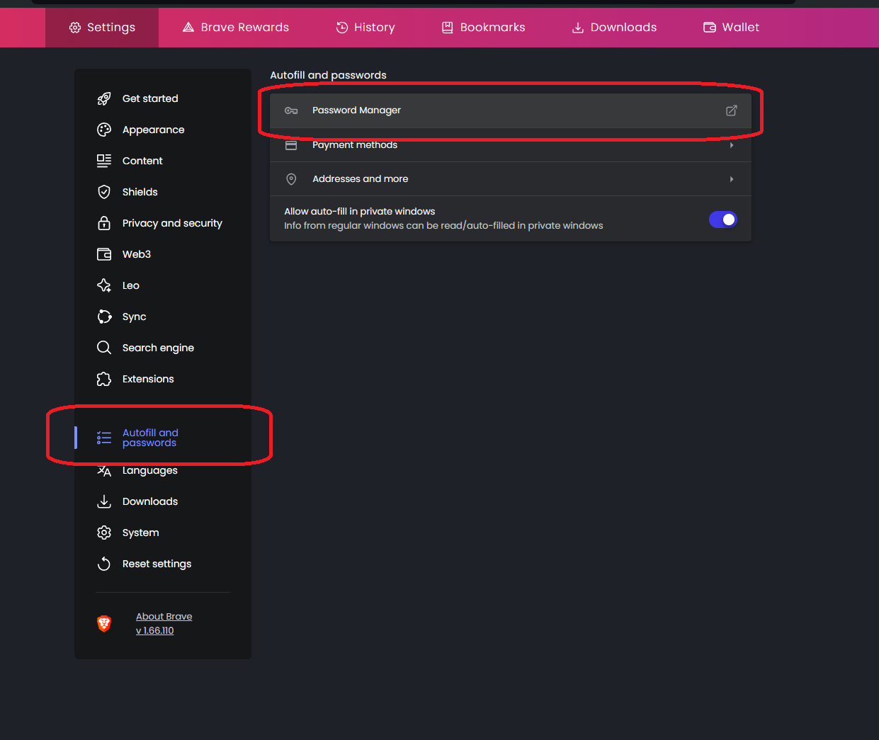The image size is (879, 740).
Task: Go to the History tab
Action: pyautogui.click(x=365, y=28)
